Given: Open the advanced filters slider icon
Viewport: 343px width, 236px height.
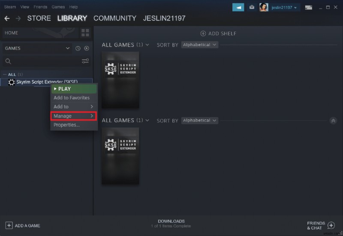Looking at the screenshot, I should (x=85, y=61).
